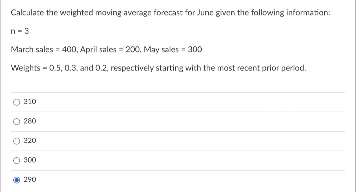Select the 310 radio button
This screenshot has width=359, height=192.
click(16, 102)
